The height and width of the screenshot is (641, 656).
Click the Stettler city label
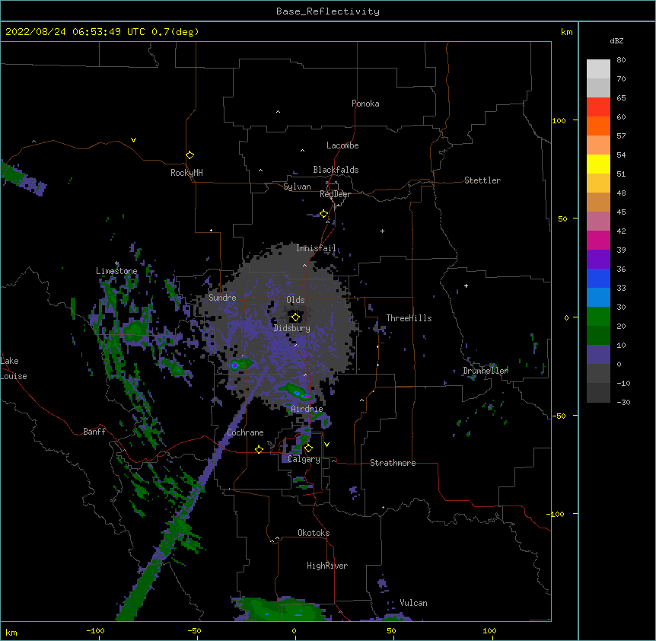click(482, 180)
